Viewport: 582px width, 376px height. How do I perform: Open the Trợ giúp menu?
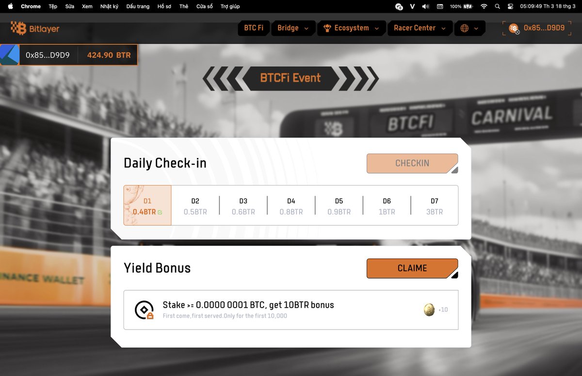(230, 6)
